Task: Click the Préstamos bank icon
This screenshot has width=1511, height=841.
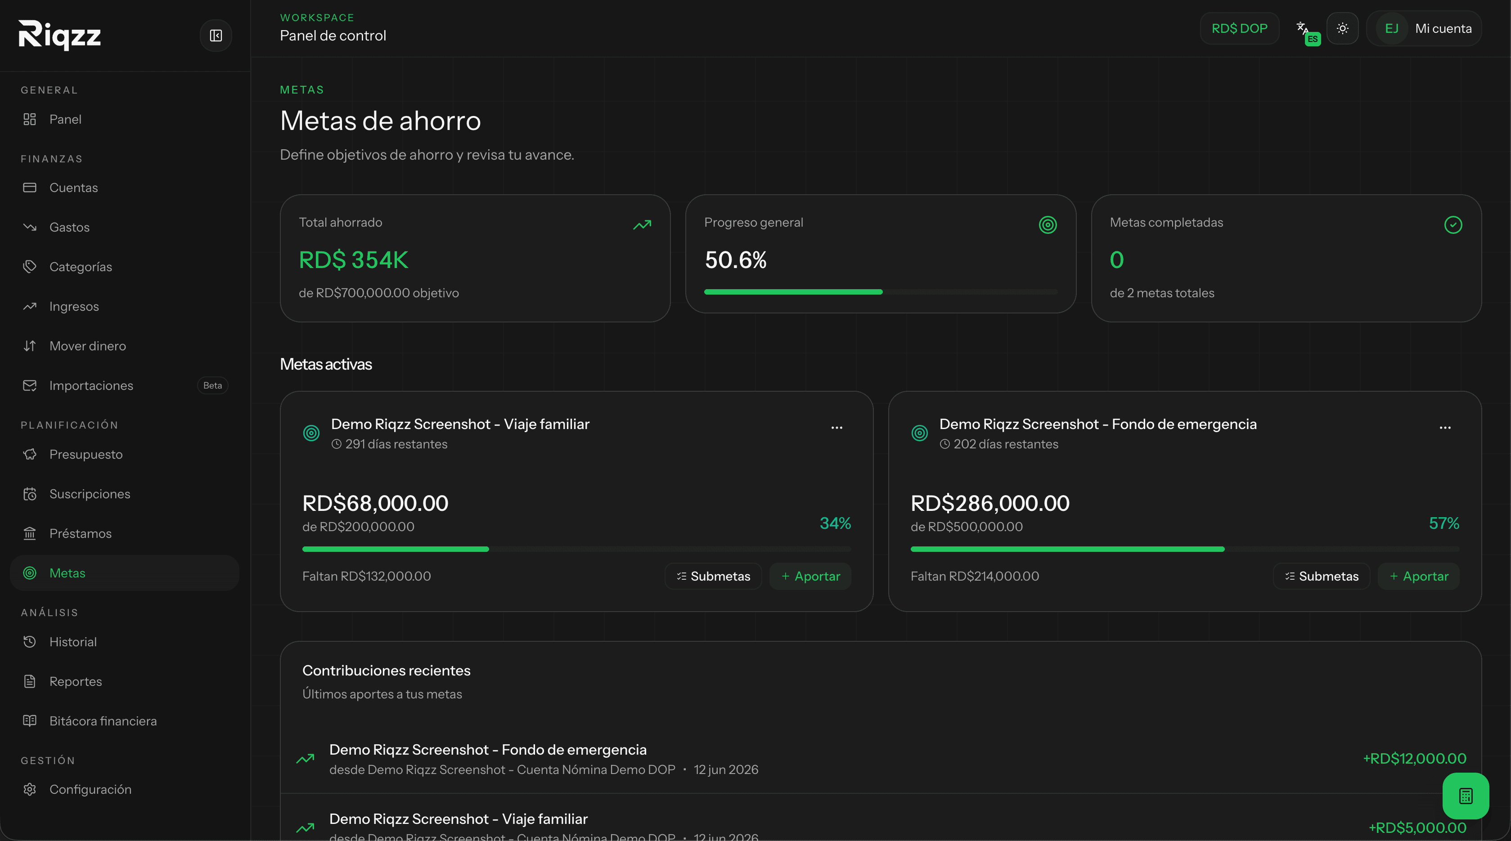Action: pyautogui.click(x=30, y=533)
